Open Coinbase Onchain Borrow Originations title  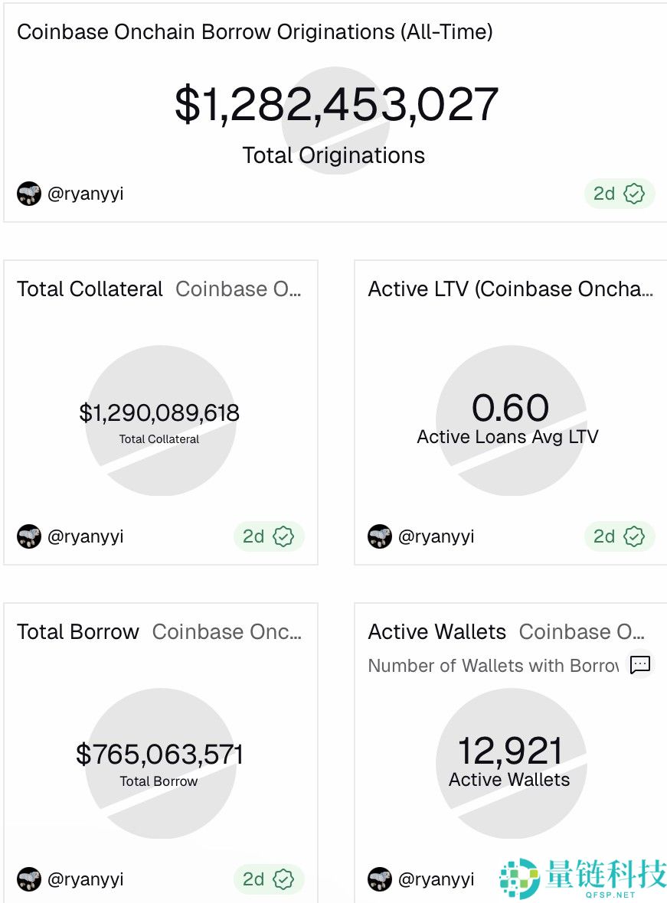(254, 32)
